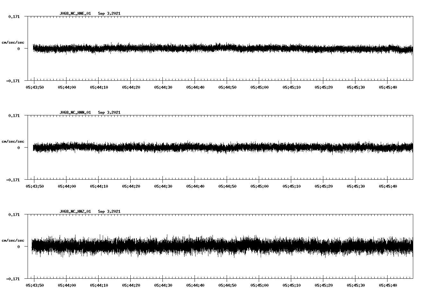Viewport: 436px width, 297px height.
Task: Click the J068_NC_HNN_01 channel title
Action: tap(75, 113)
